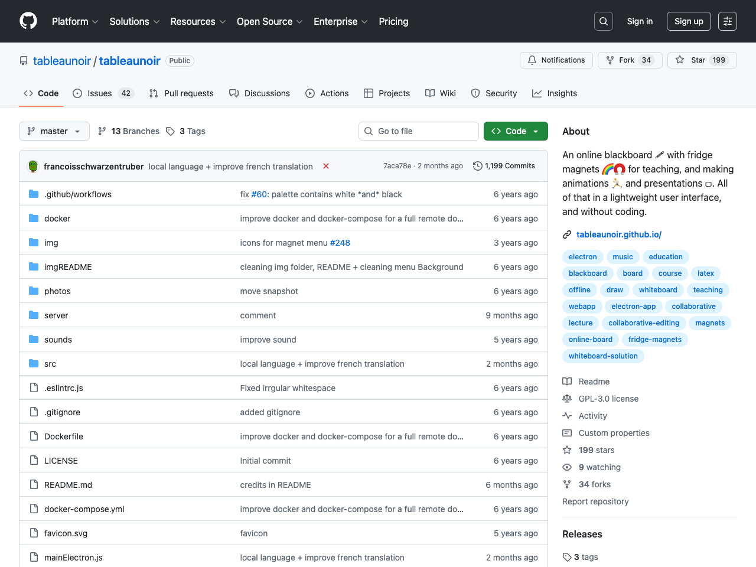Open the tableaunoir.github.io link
756x567 pixels.
(618, 234)
